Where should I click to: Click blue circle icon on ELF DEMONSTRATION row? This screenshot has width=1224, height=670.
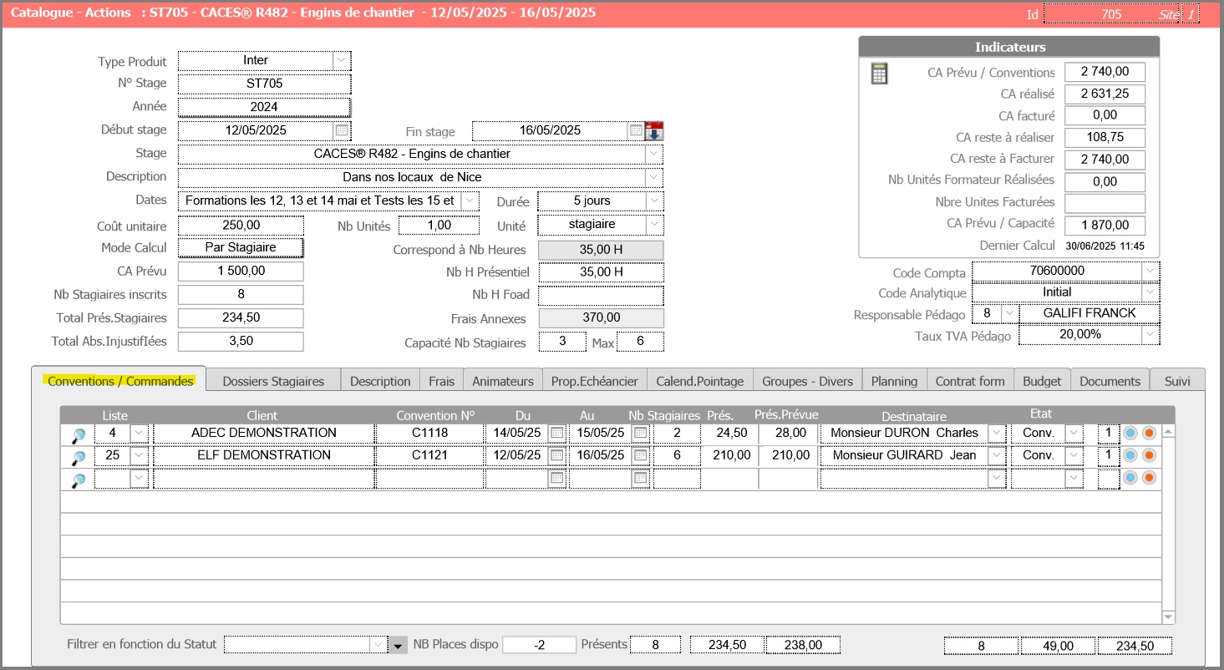click(x=1130, y=455)
